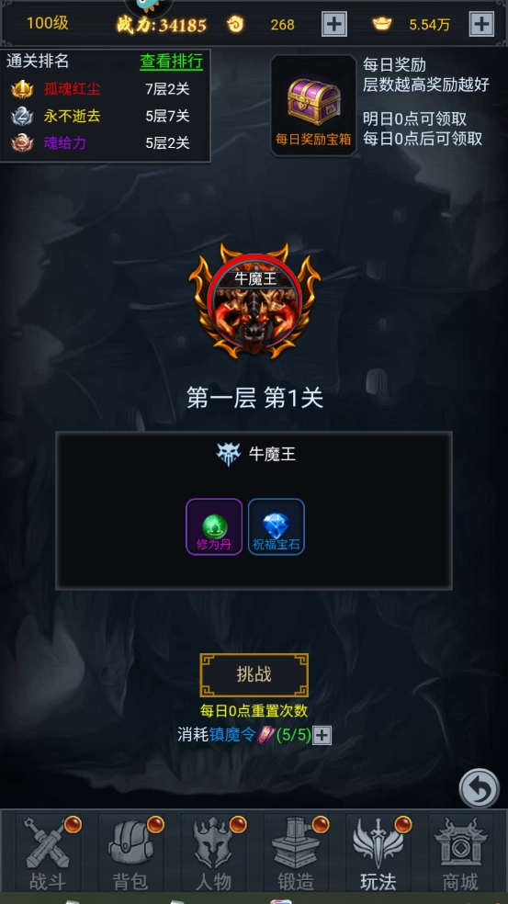Image resolution: width=508 pixels, height=904 pixels.
Task: Click the round back arrow button
Action: pos(480,788)
